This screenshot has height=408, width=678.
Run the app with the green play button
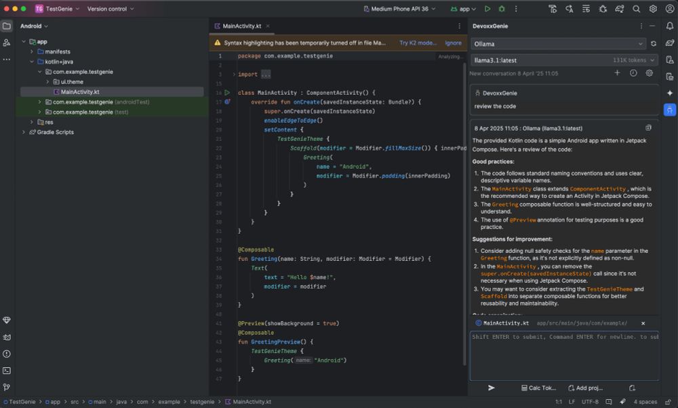pyautogui.click(x=487, y=9)
